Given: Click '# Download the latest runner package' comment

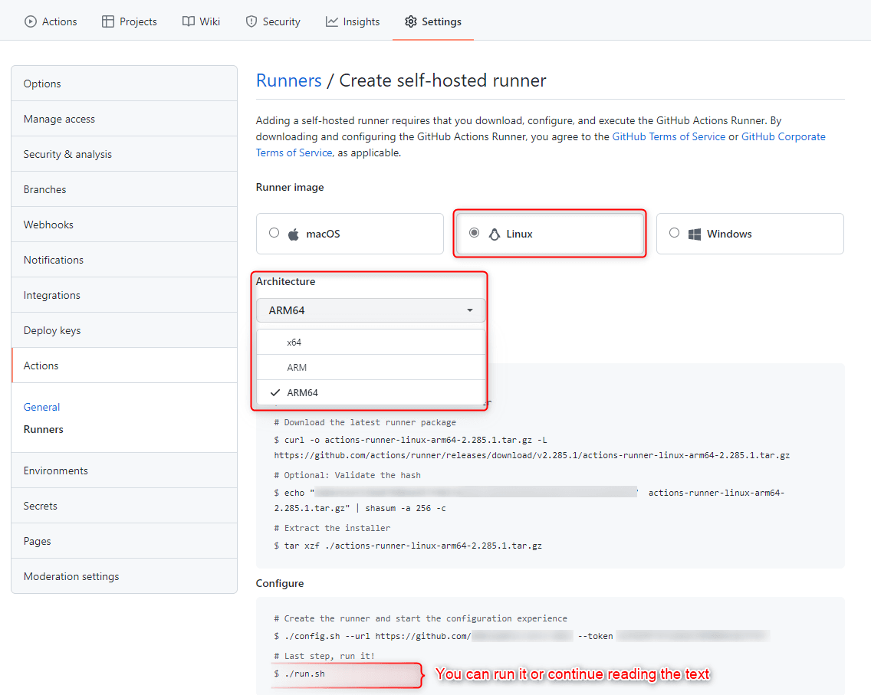Looking at the screenshot, I should [x=365, y=422].
